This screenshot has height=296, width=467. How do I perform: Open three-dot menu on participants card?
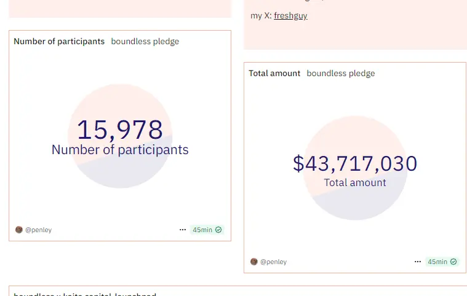[x=183, y=230]
